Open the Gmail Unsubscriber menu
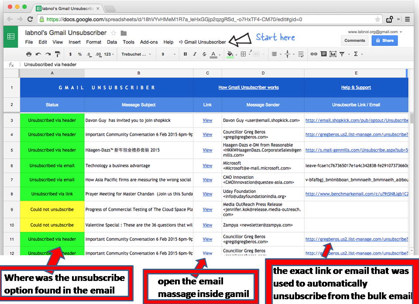Viewport: 419px width, 304px height. tap(202, 42)
